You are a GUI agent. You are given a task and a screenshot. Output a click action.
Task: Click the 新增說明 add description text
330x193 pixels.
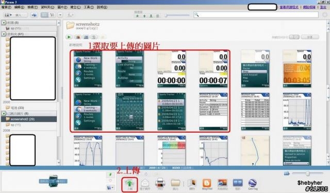[76, 45]
